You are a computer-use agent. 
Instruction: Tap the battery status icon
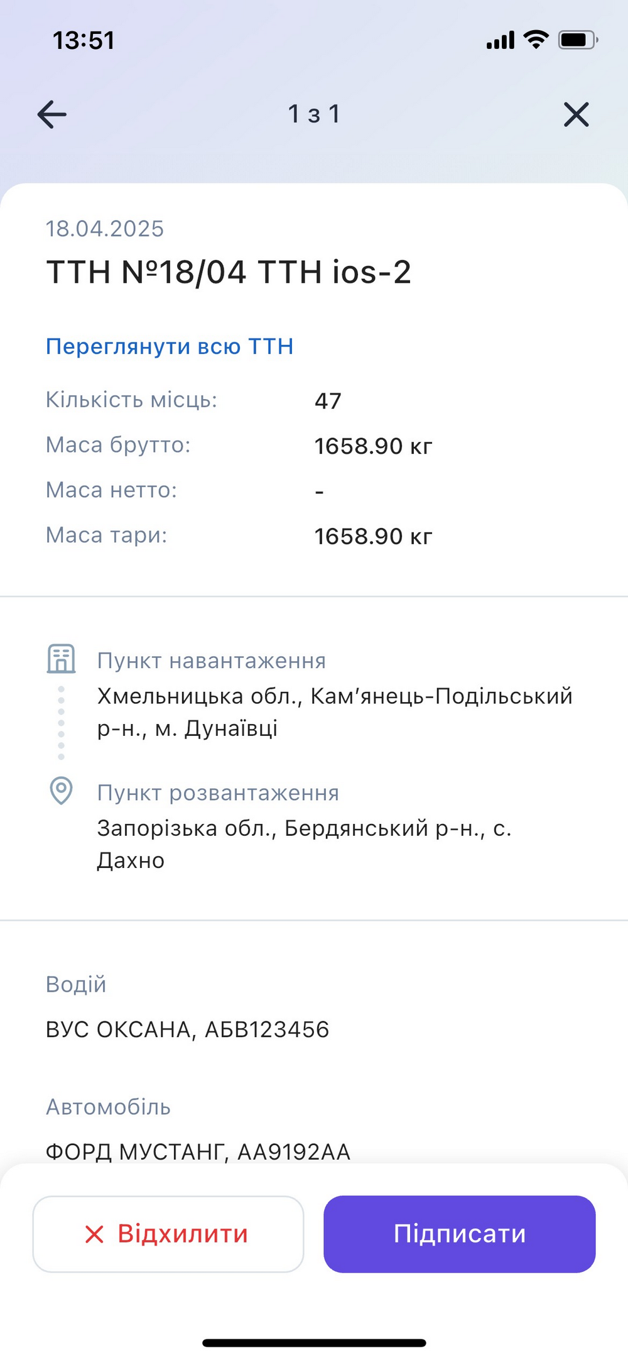click(x=578, y=40)
